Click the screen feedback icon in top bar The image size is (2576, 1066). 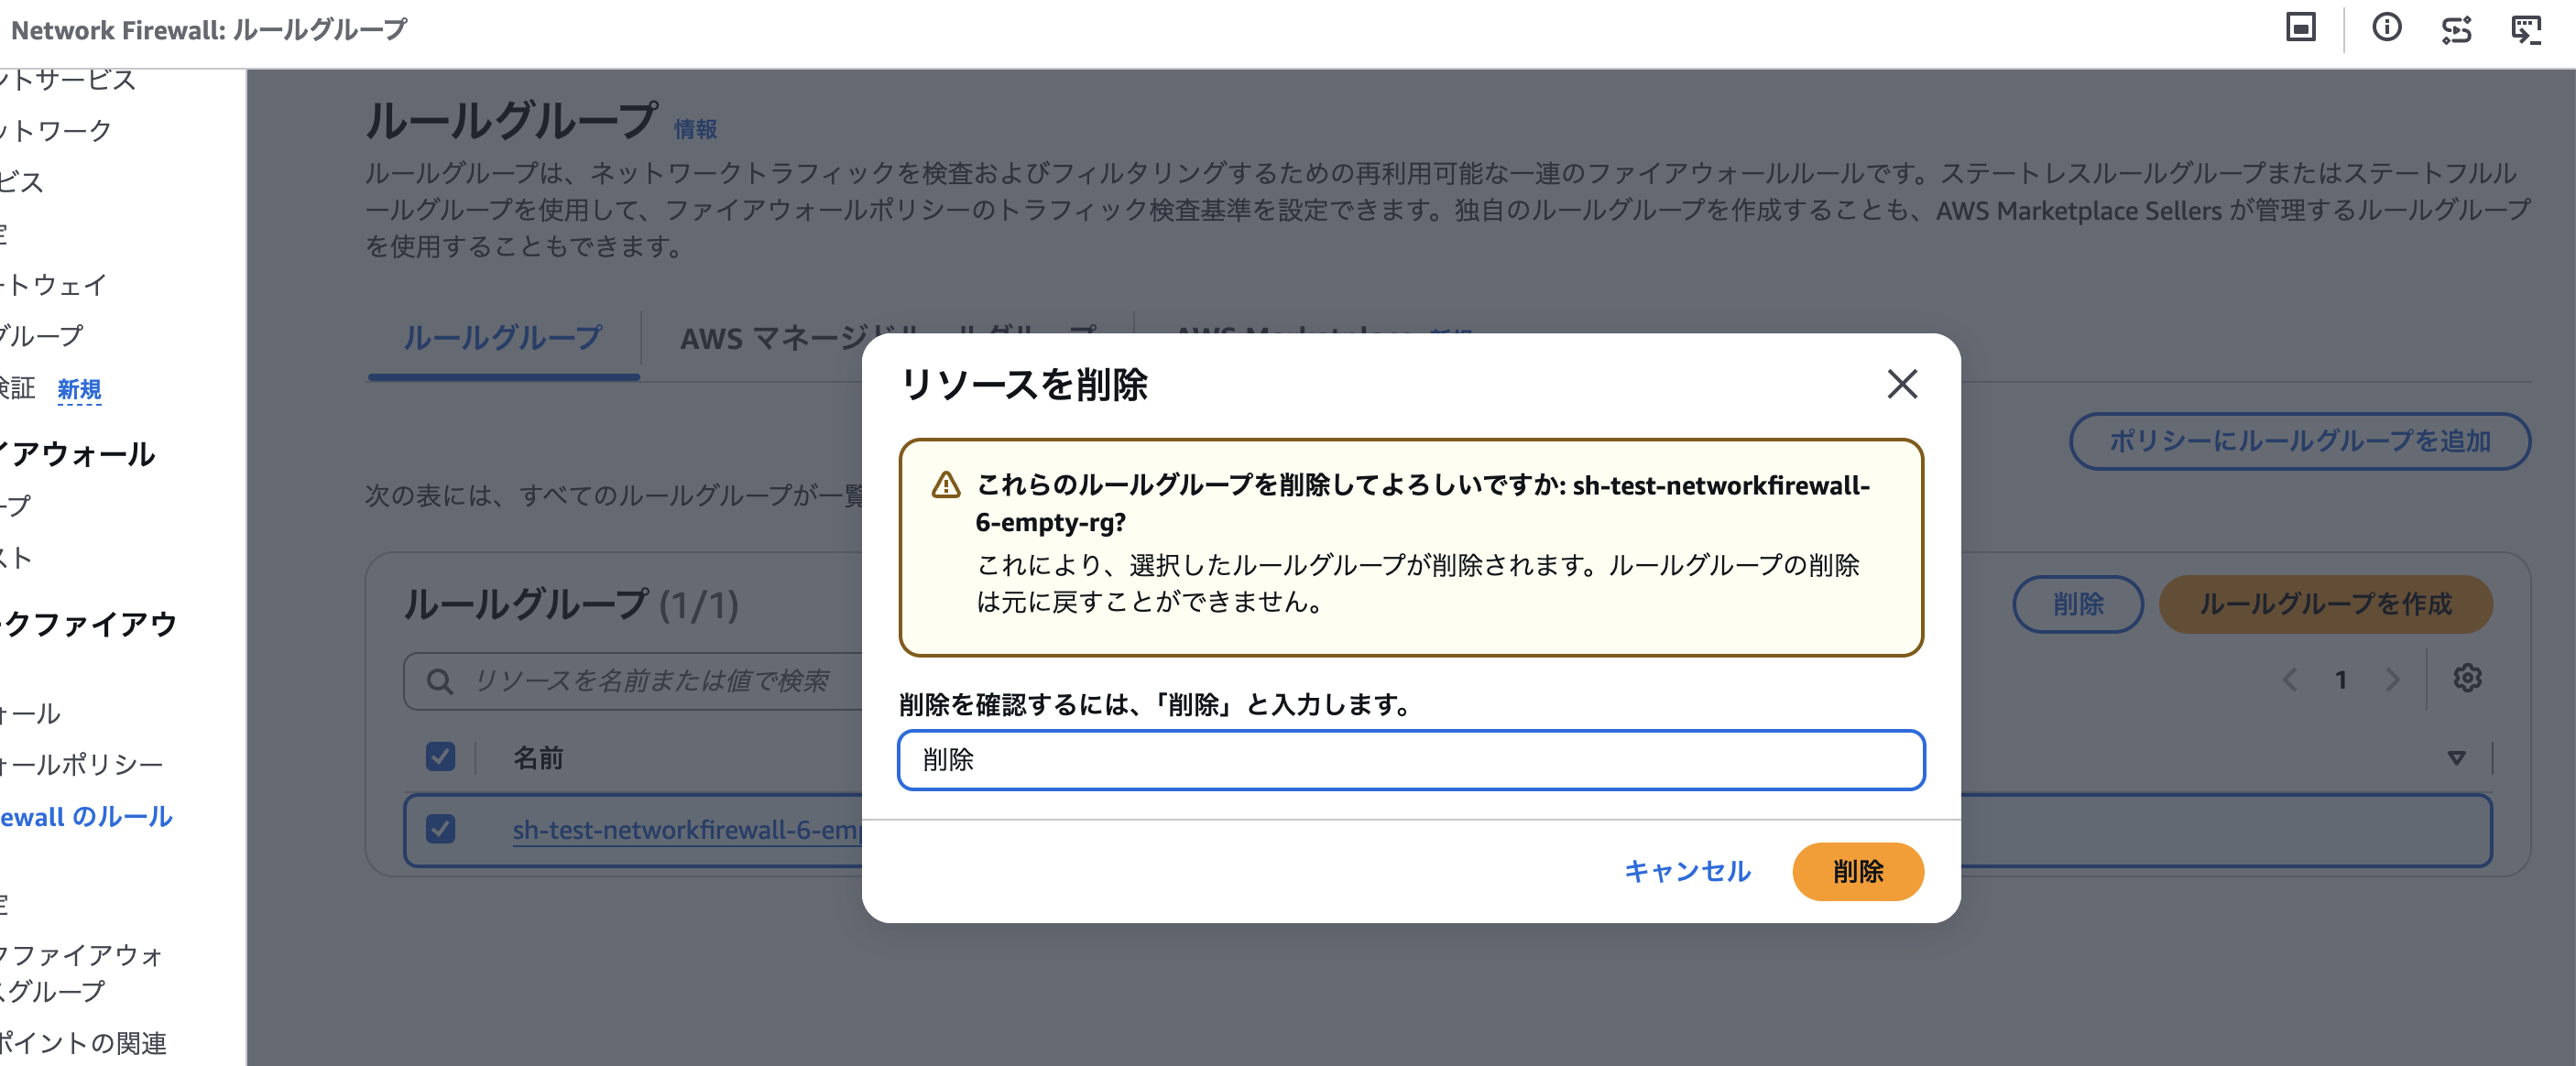[x=2526, y=29]
